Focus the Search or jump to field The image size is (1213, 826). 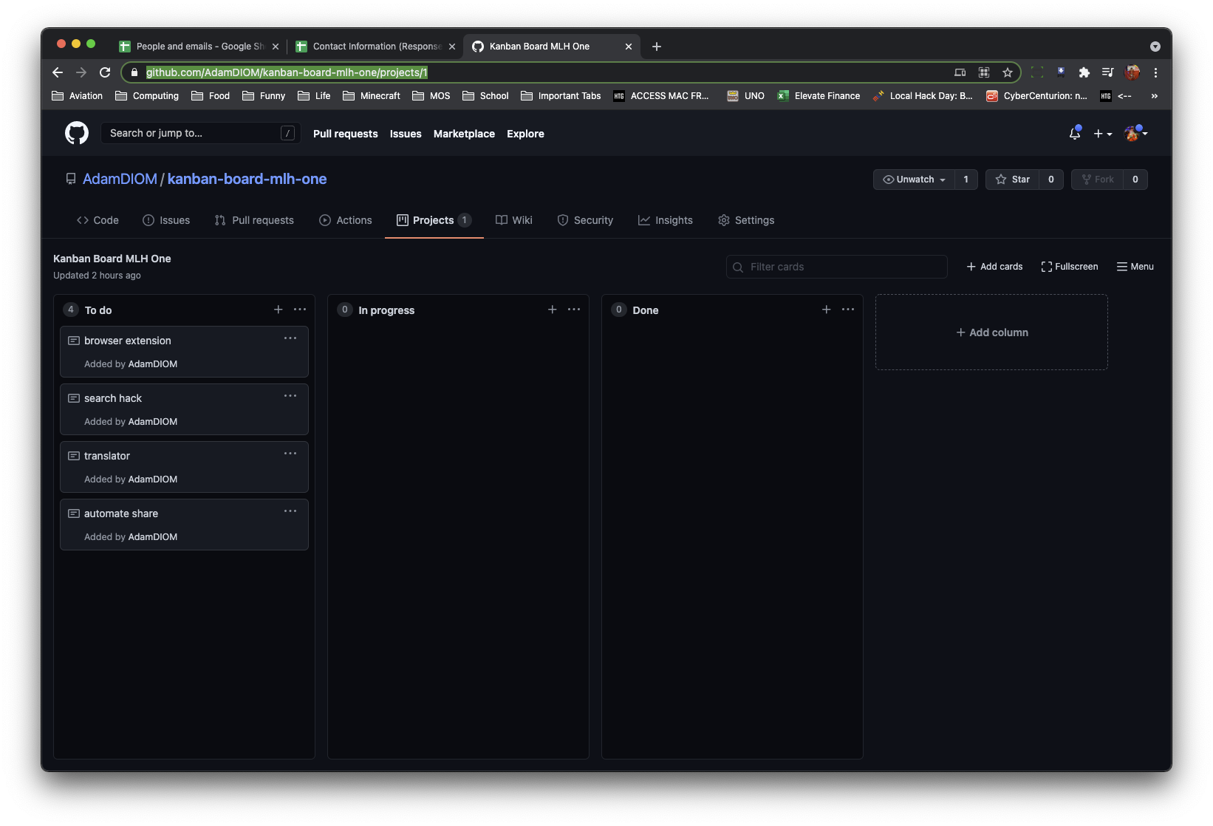point(200,133)
